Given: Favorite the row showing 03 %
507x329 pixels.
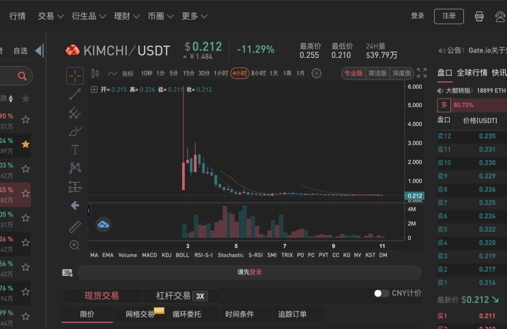Looking at the screenshot, I should [25, 169].
